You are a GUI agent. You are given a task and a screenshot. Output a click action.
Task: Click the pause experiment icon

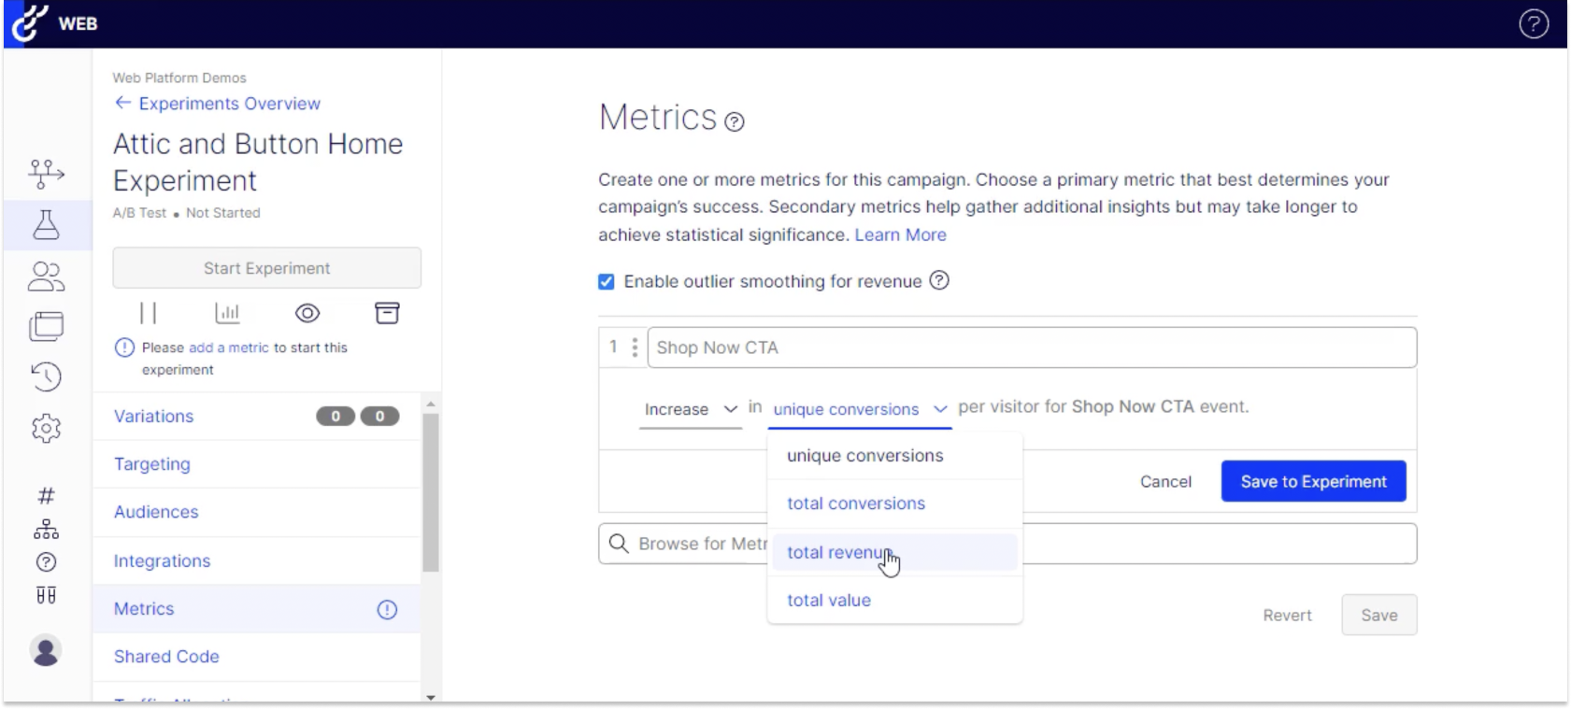148,313
